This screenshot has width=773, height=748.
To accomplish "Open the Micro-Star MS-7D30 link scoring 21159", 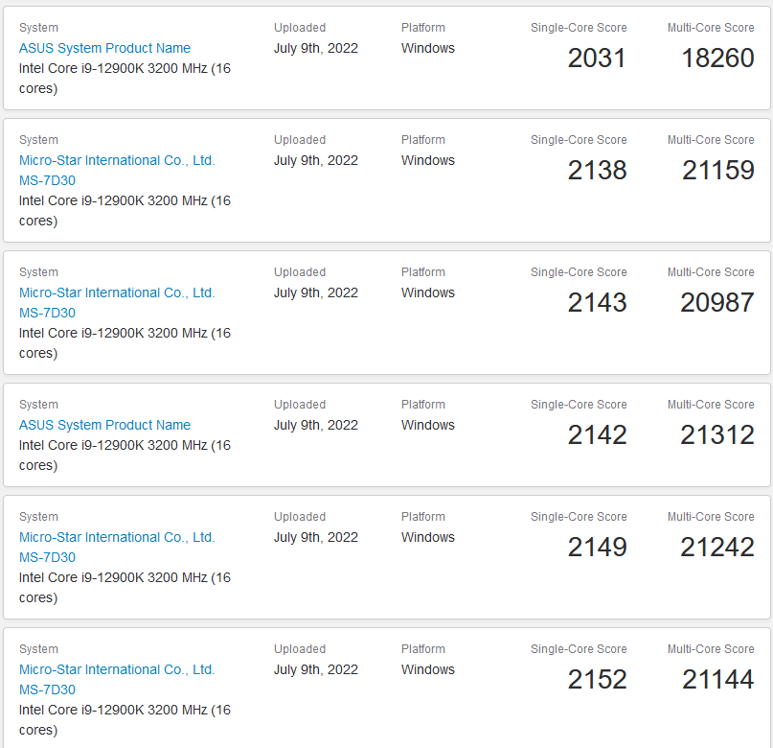I will click(117, 161).
